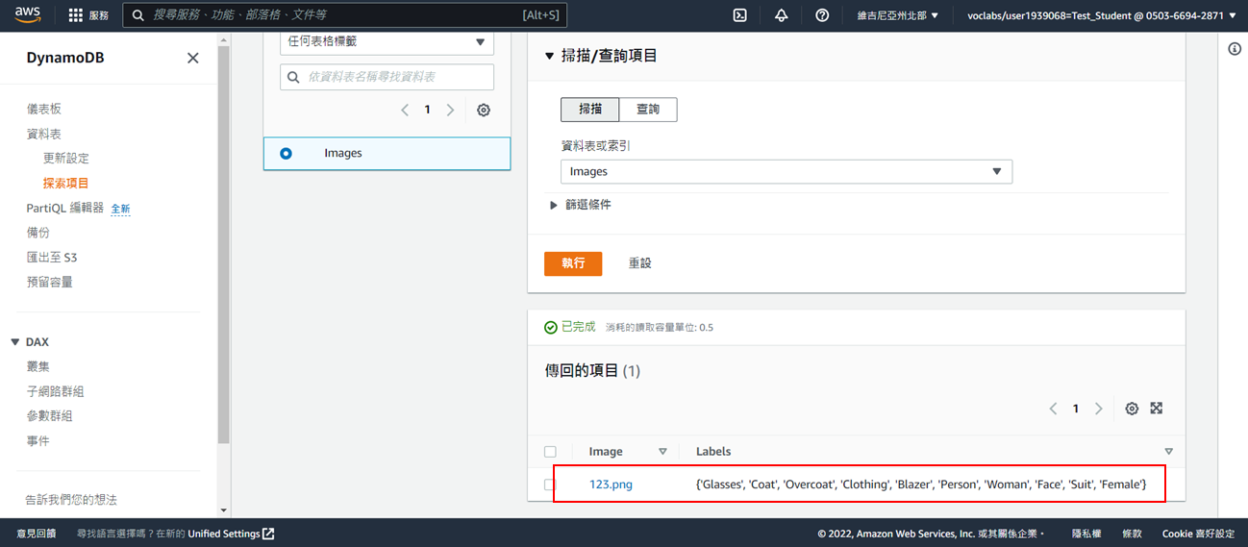Image resolution: width=1248 pixels, height=547 pixels.
Task: Open the services grid menu icon
Action: click(x=76, y=15)
